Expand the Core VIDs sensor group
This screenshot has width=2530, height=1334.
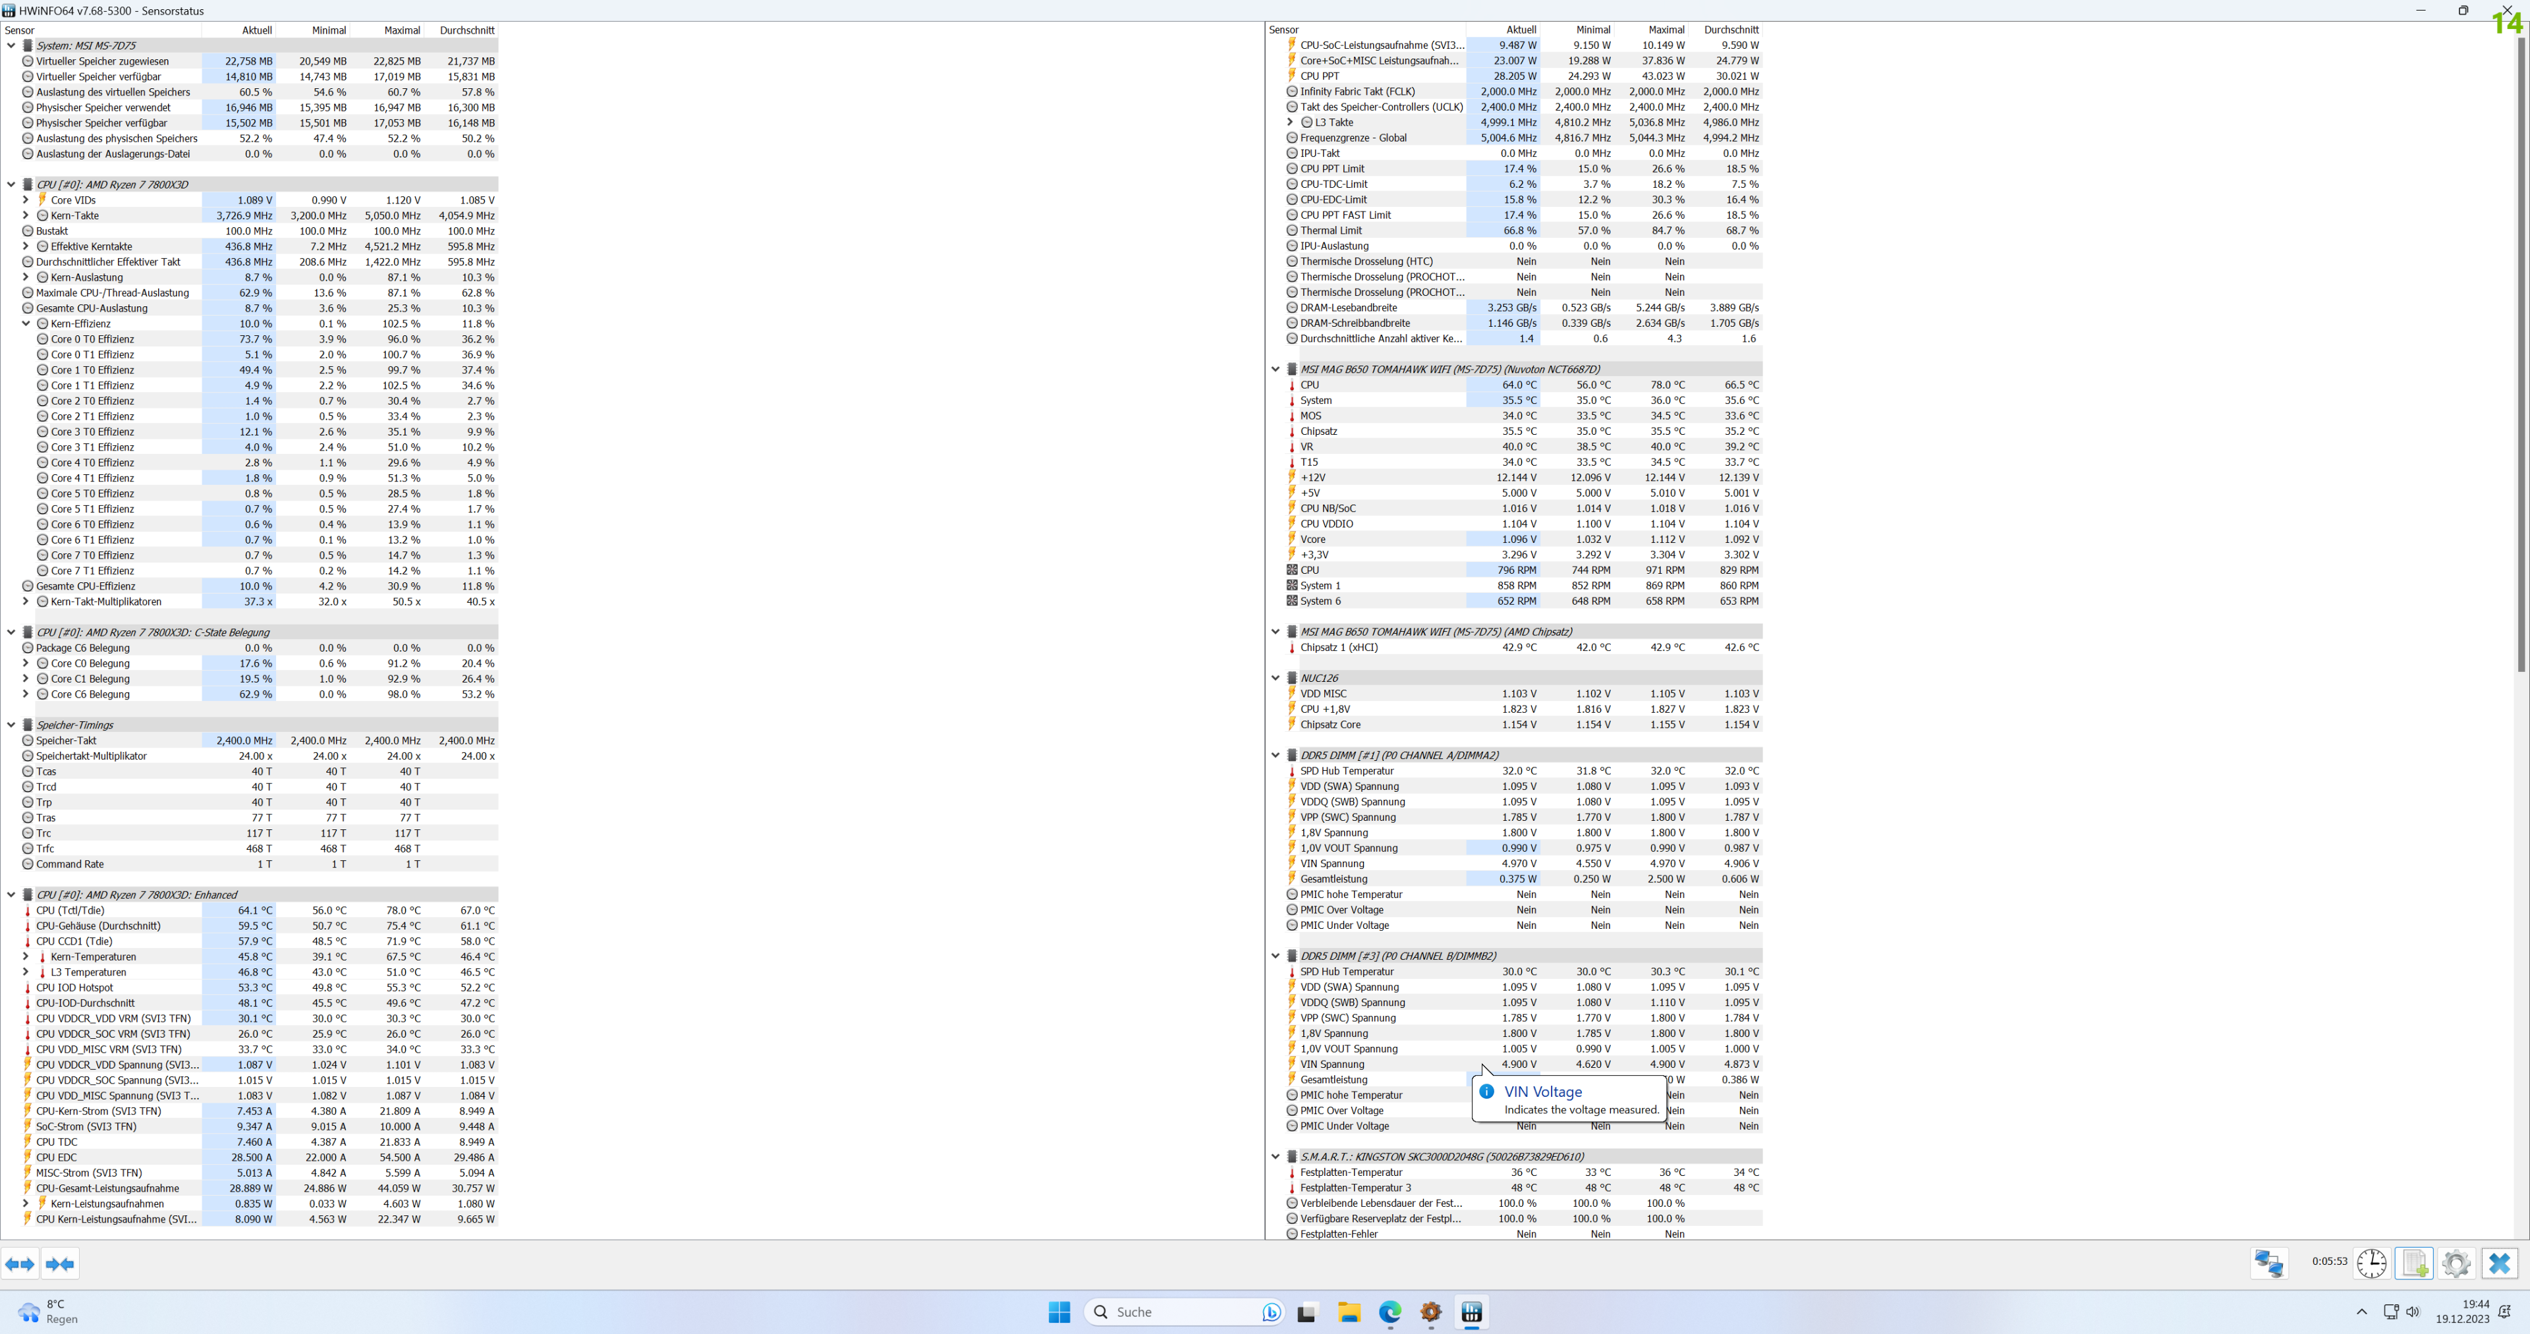coord(26,200)
